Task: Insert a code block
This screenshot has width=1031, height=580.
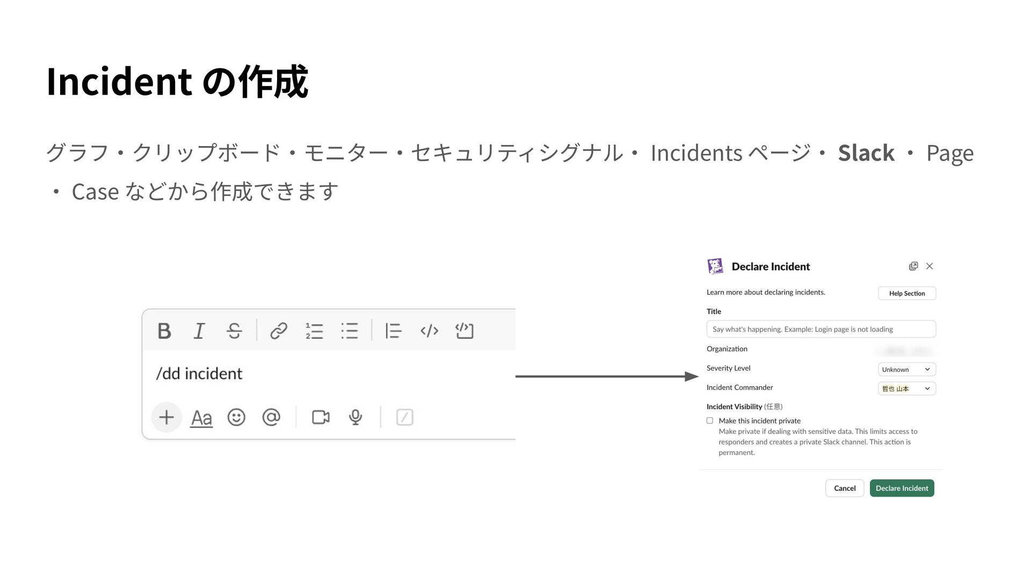Action: coord(464,331)
